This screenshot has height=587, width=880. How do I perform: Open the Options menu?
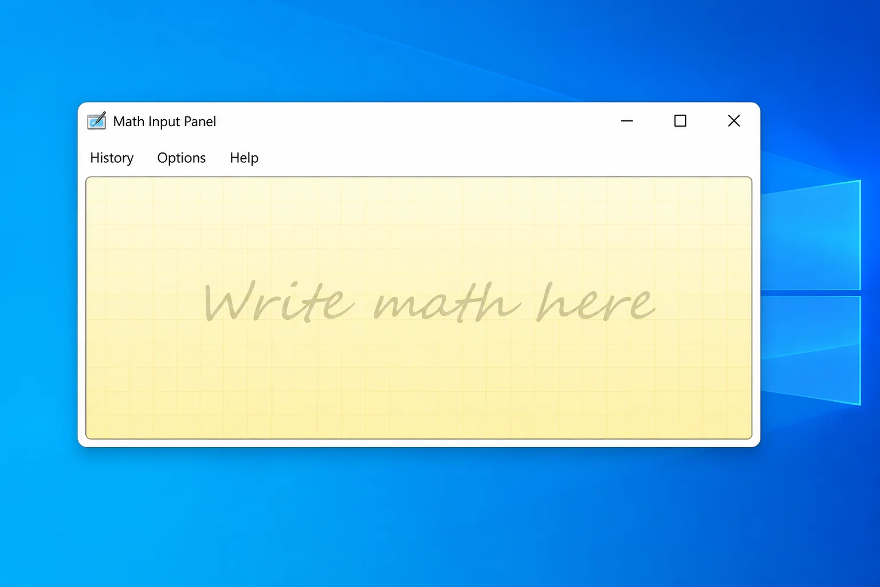coord(181,158)
